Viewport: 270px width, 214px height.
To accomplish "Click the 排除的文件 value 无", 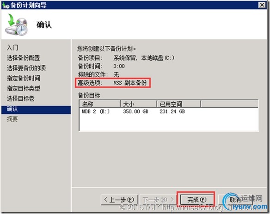I will 116,74.
